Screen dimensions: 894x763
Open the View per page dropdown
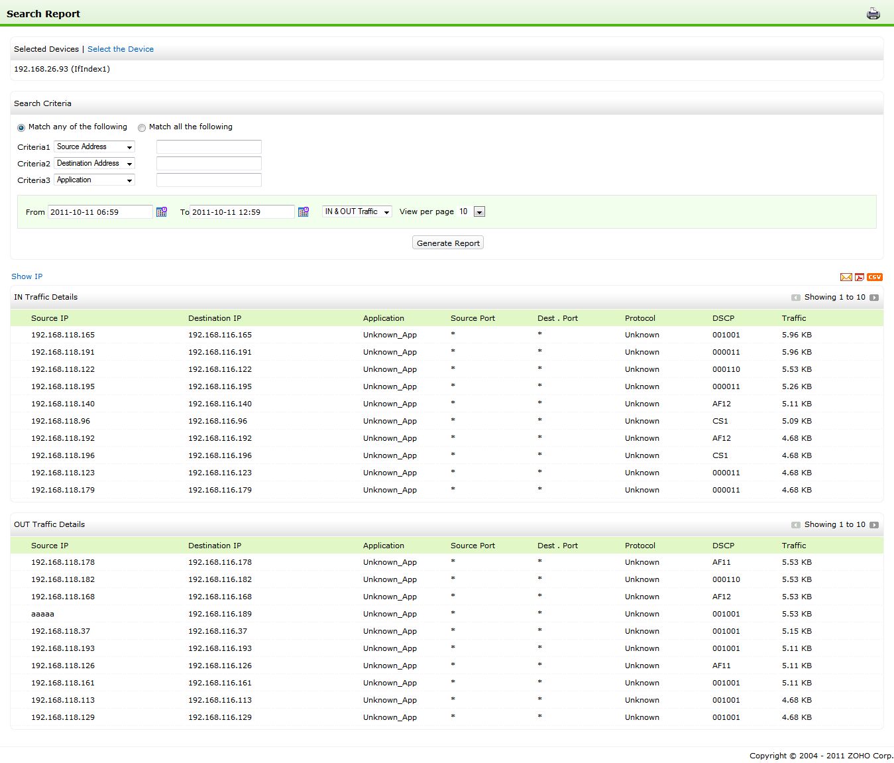click(480, 212)
